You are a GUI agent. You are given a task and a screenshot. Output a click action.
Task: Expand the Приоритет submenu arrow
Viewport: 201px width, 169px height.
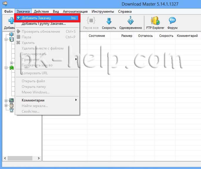pyautogui.click(x=76, y=59)
